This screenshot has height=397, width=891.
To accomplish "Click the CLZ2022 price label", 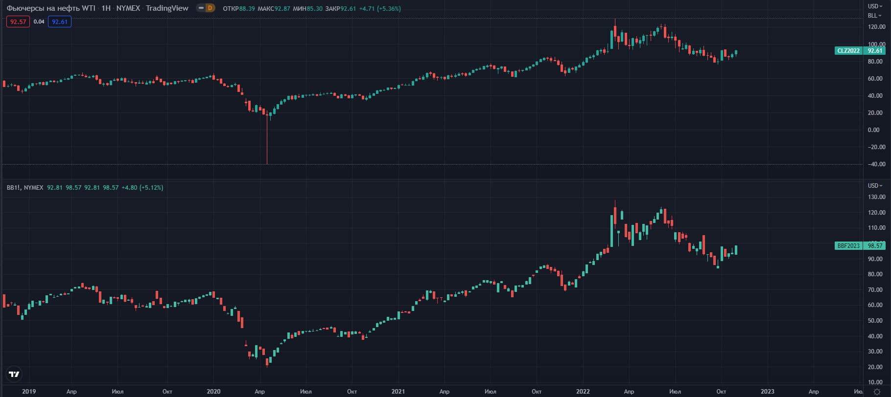I will pyautogui.click(x=848, y=50).
